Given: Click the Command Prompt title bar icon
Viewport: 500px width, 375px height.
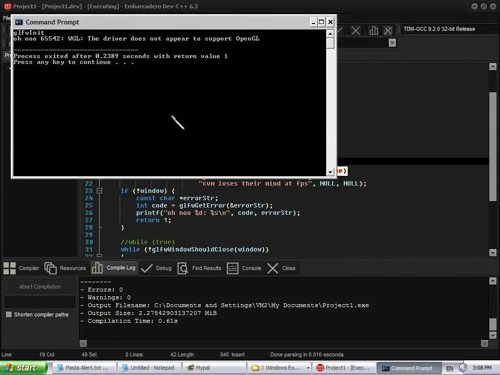Looking at the screenshot, I should click(19, 22).
